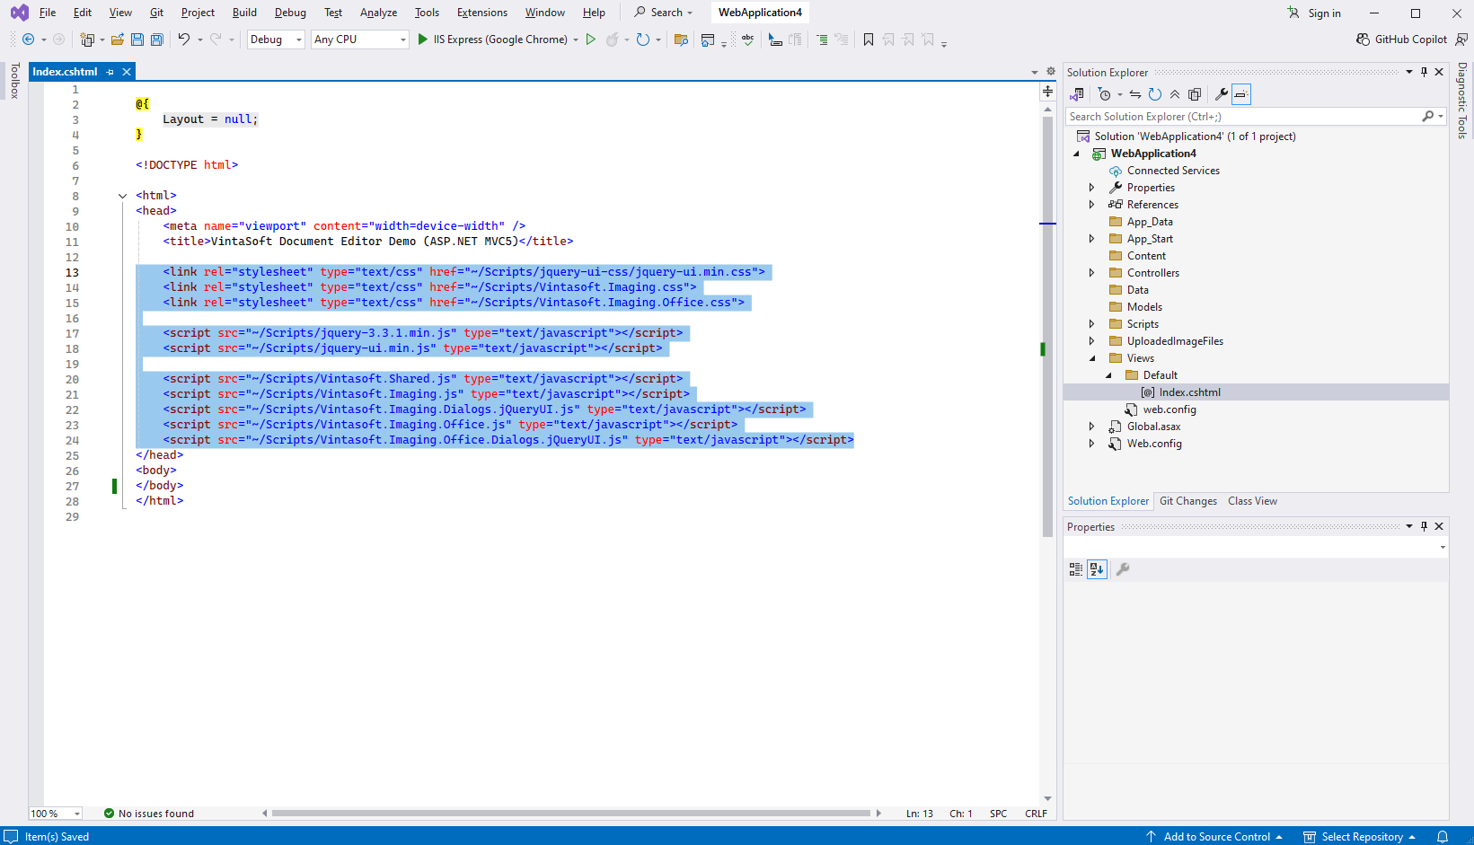Open the Build menu

point(244,13)
